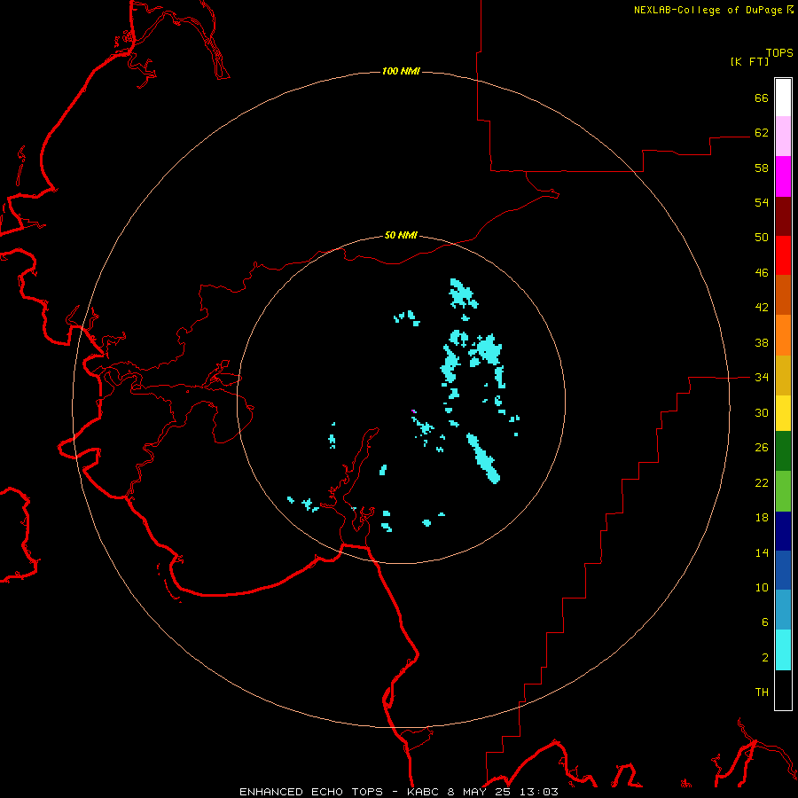
Task: Click the 22 legend value
Action: point(762,482)
